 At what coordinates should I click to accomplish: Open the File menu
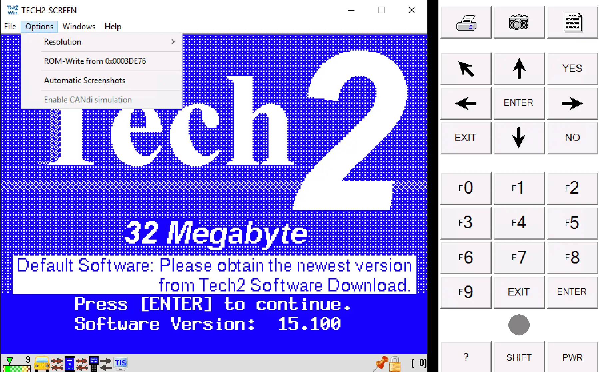[10, 27]
